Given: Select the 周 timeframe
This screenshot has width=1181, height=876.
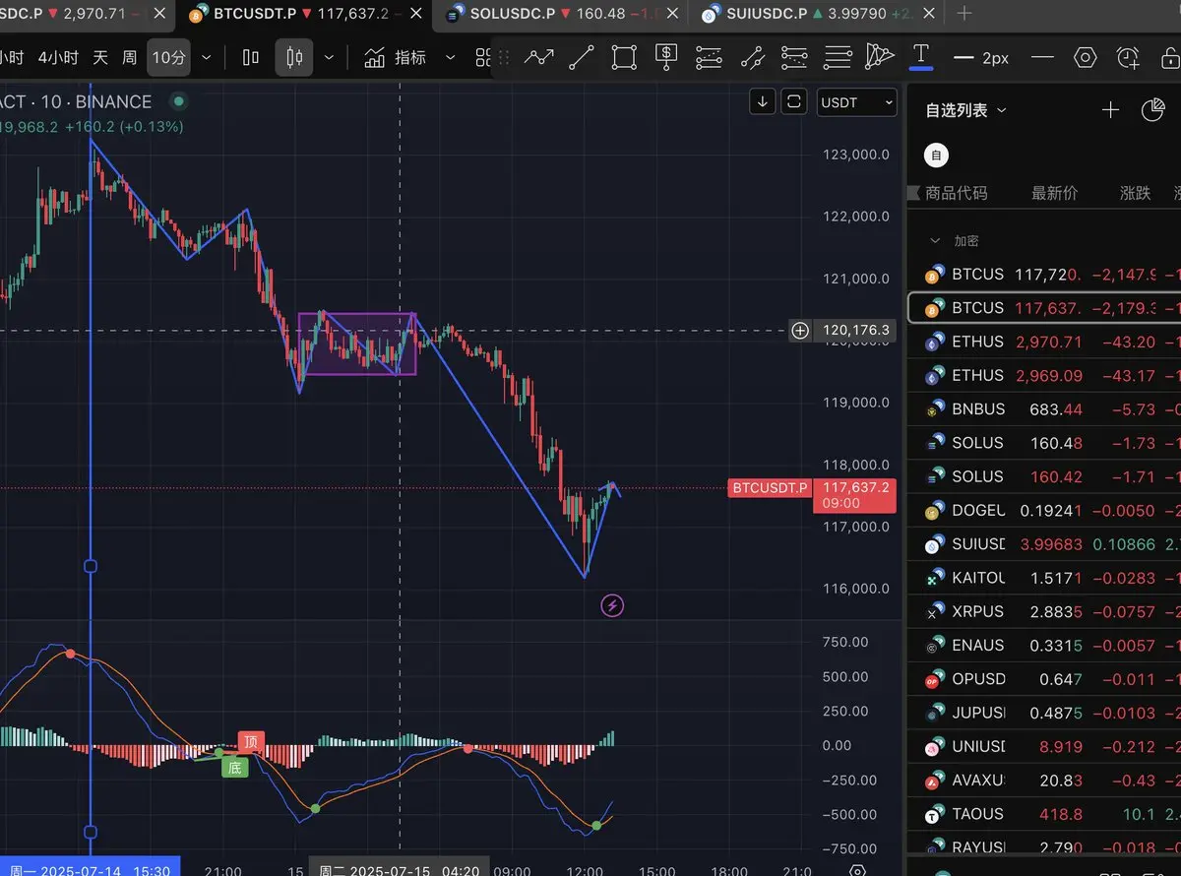Looking at the screenshot, I should coord(129,57).
